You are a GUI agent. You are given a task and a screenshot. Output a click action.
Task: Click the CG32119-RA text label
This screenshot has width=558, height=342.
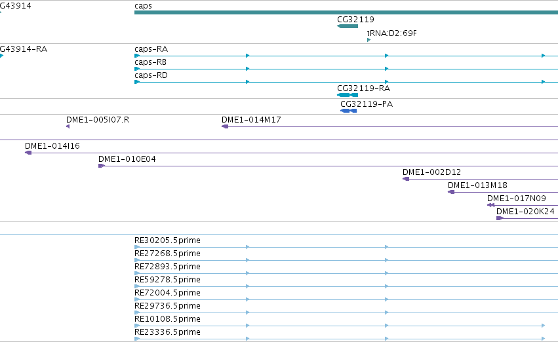click(363, 88)
